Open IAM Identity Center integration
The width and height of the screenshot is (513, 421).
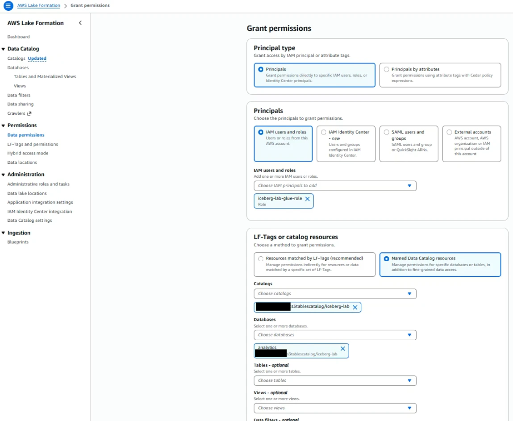pos(40,212)
